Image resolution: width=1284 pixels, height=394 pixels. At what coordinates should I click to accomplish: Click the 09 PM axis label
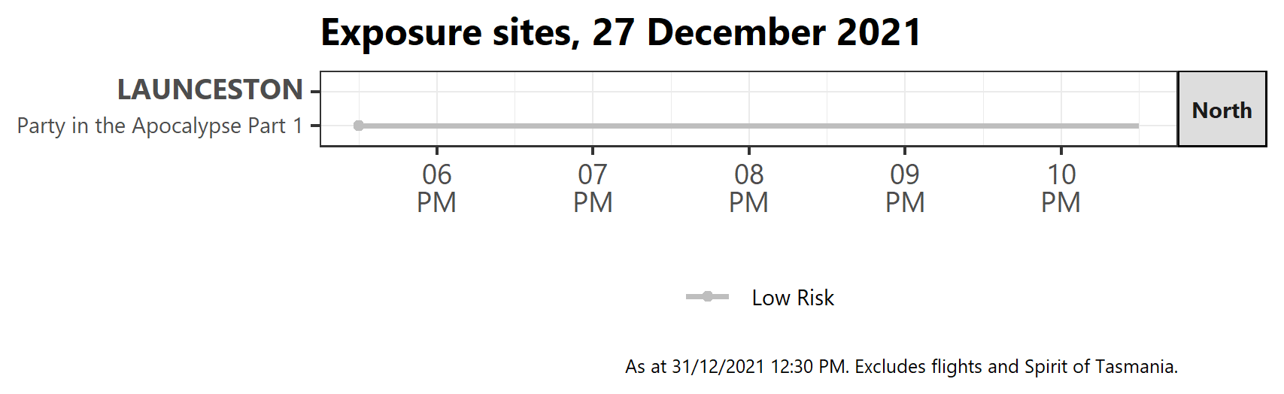pyautogui.click(x=905, y=189)
